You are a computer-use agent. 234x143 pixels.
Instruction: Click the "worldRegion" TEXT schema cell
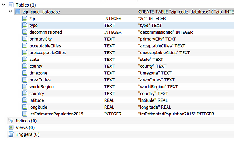click(x=158, y=87)
